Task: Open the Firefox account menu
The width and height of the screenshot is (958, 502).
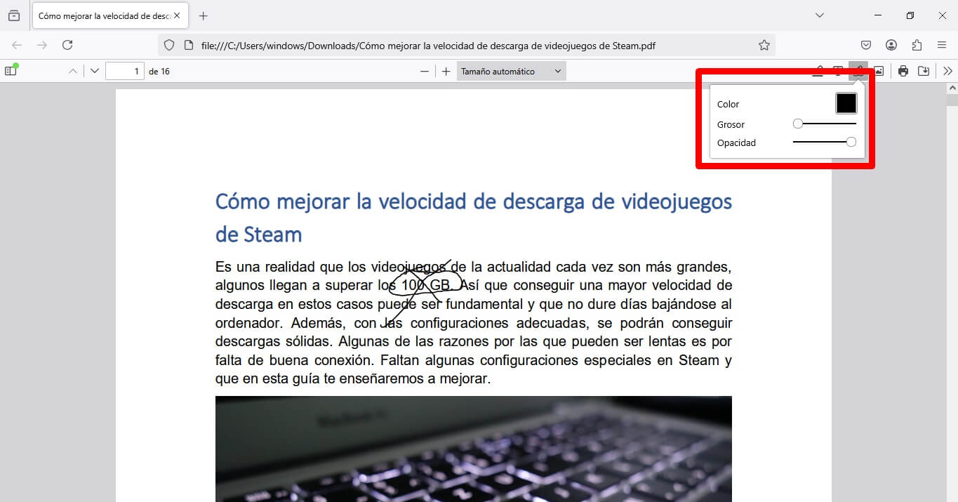Action: (x=891, y=45)
